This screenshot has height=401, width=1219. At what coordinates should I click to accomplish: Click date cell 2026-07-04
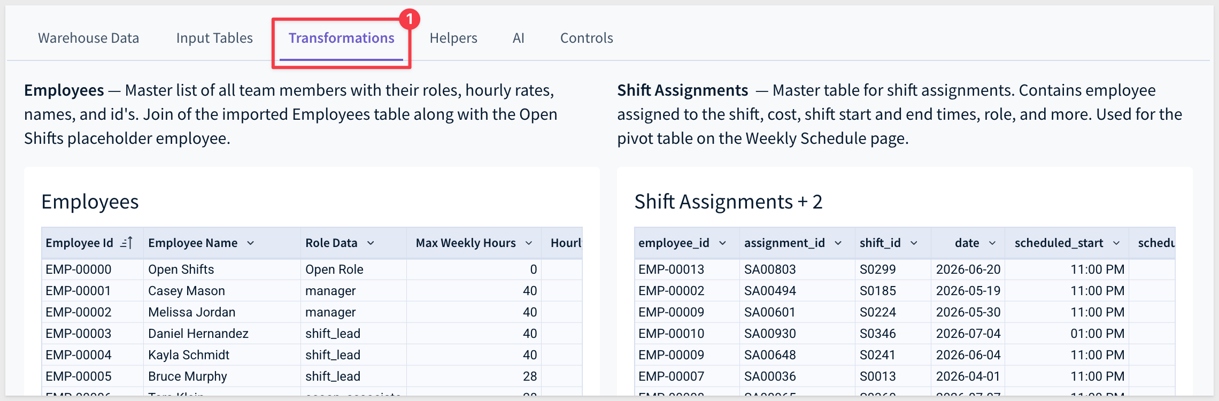click(968, 334)
